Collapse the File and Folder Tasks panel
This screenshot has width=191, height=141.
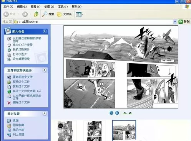(x=45, y=70)
